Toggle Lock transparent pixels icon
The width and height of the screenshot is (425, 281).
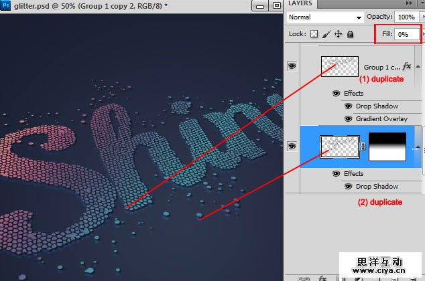[x=314, y=34]
